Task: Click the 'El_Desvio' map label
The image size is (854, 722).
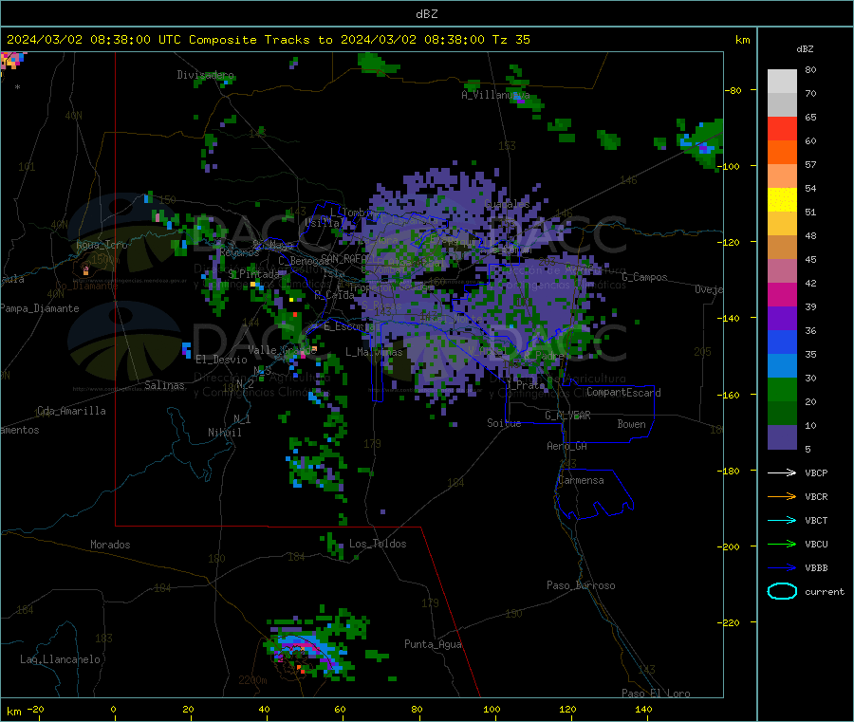Action: (x=221, y=360)
